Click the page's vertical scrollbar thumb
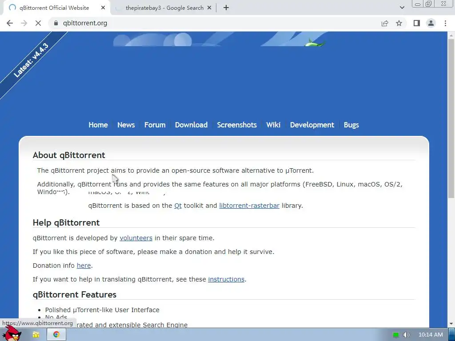The height and width of the screenshot is (341, 455). (451, 119)
